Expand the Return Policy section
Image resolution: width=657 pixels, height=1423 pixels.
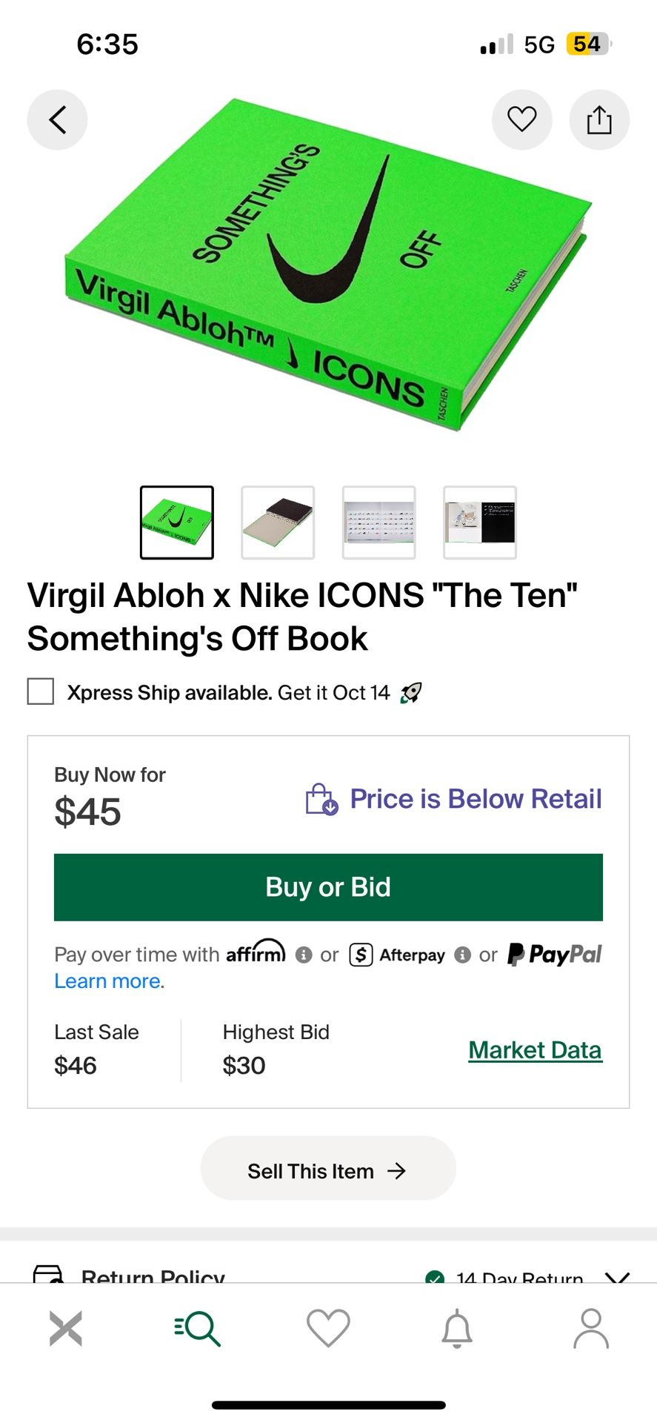(x=616, y=1276)
